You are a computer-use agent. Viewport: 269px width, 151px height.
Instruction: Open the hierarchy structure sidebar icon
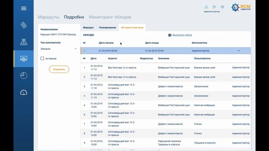click(24, 42)
